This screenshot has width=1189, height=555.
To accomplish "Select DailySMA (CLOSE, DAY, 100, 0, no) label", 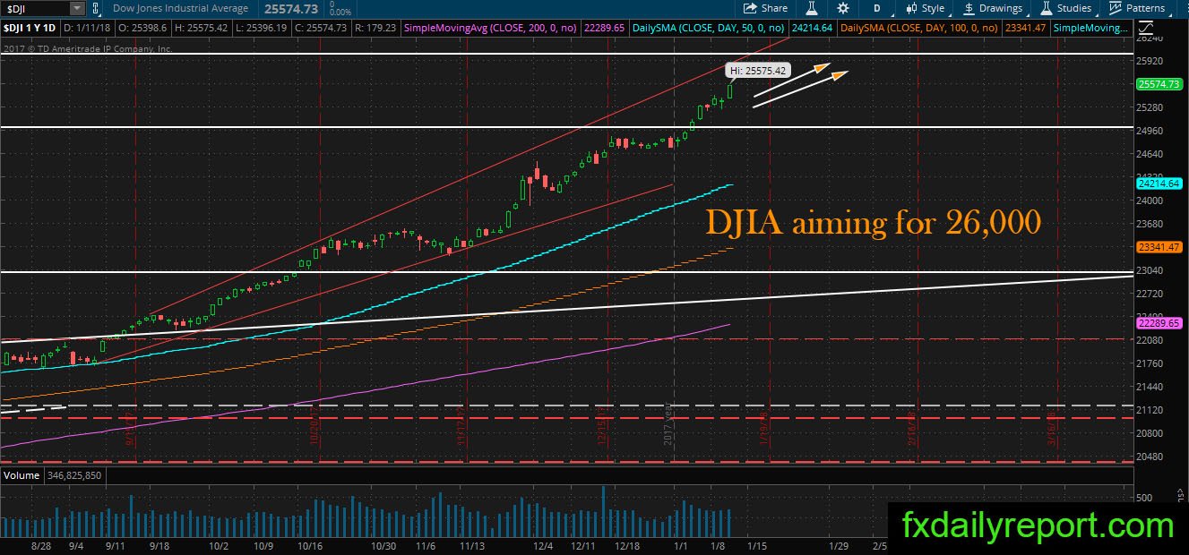I will click(919, 29).
